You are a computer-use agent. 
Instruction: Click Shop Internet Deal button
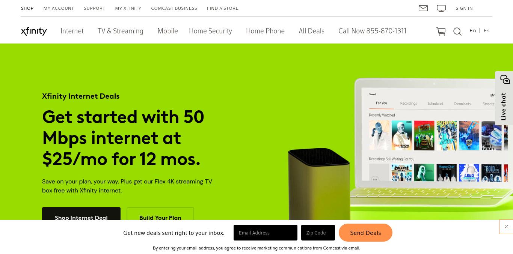point(81,214)
